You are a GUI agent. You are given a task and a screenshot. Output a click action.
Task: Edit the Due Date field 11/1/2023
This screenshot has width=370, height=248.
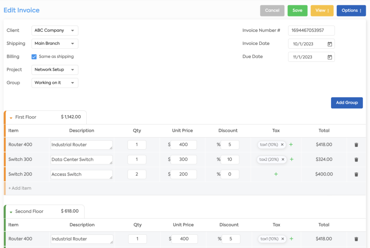coord(311,57)
